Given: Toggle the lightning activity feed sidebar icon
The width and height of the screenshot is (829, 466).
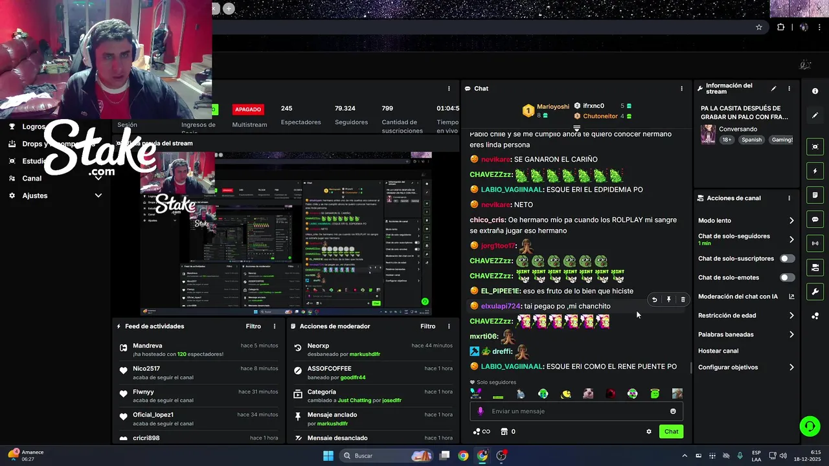Looking at the screenshot, I should pyautogui.click(x=815, y=171).
